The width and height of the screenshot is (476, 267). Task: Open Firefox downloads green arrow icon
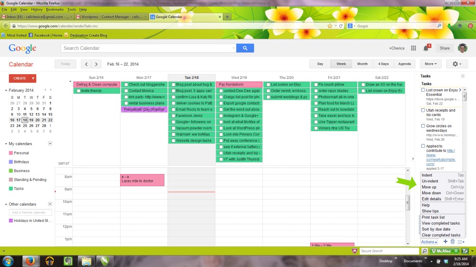point(449,26)
